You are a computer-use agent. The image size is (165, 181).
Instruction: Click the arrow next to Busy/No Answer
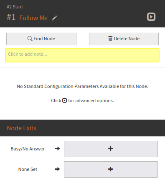click(x=57, y=149)
